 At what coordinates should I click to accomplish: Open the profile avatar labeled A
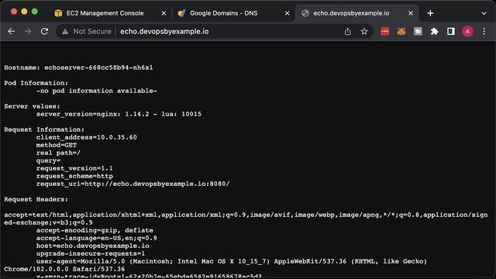[467, 31]
